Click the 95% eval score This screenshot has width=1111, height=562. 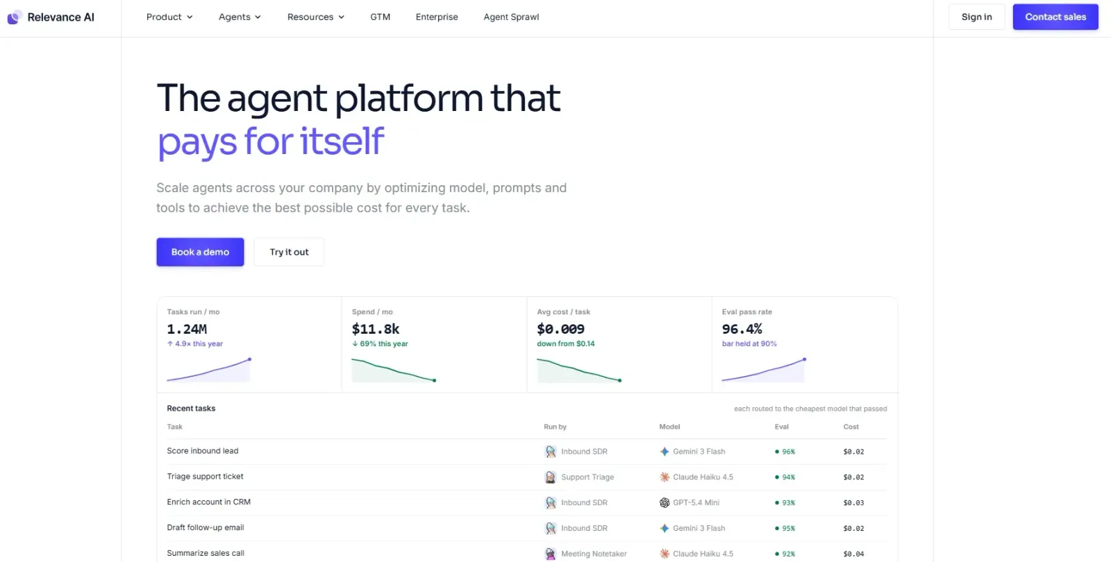788,529
